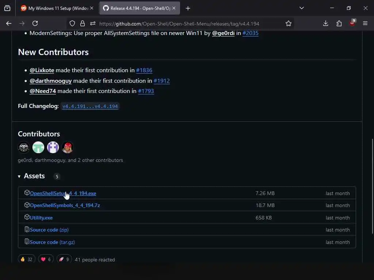Image resolution: width=374 pixels, height=280 pixels.
Task: Toggle the heart reaction with 6
Action: pos(46,259)
